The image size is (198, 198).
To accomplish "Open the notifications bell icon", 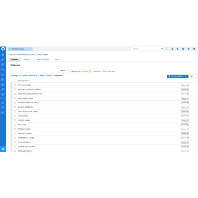I will [172, 49].
